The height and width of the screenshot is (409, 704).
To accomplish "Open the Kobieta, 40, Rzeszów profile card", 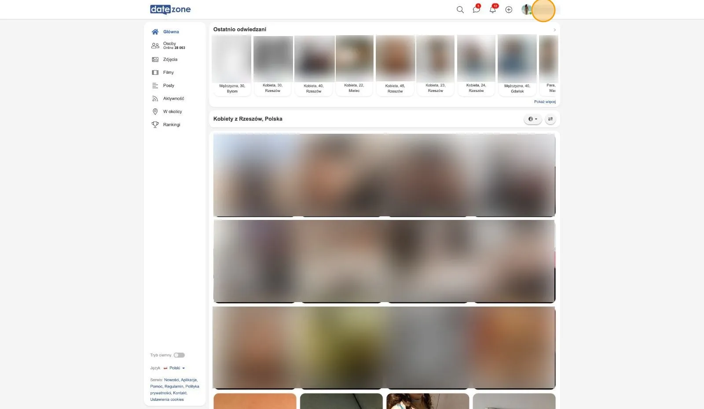I will 314,65.
